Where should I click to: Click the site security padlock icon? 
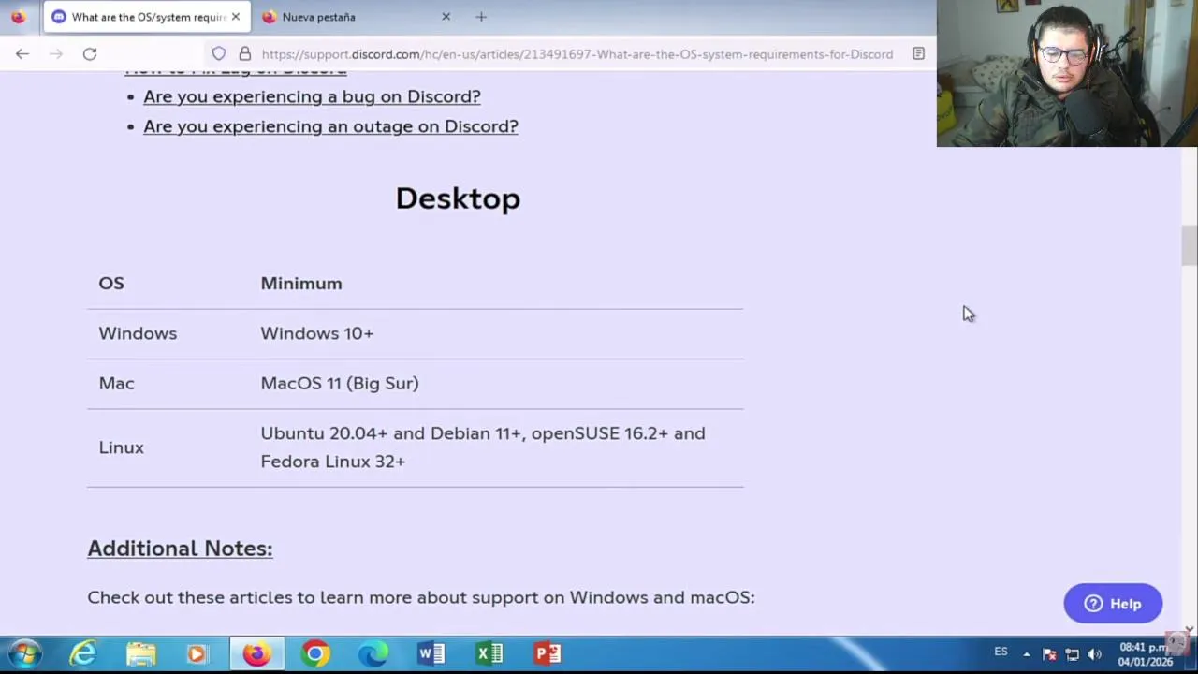(x=244, y=54)
